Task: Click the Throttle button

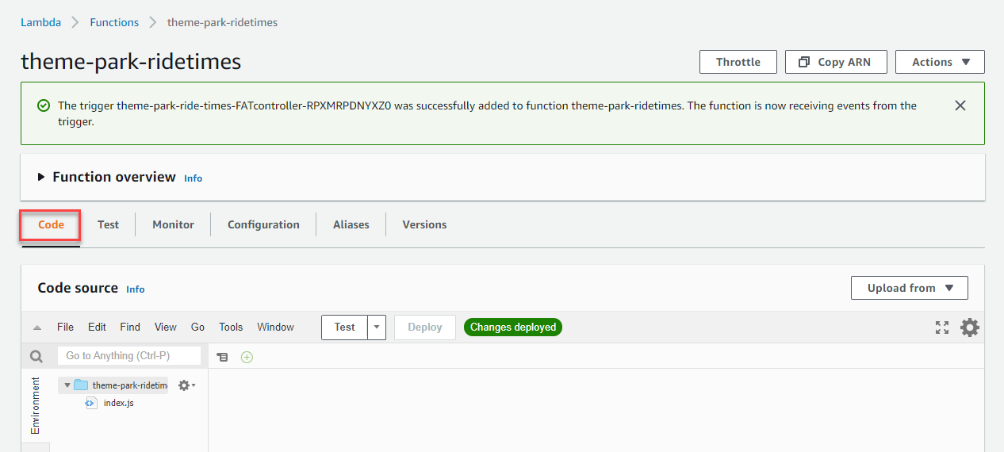Action: click(x=738, y=62)
